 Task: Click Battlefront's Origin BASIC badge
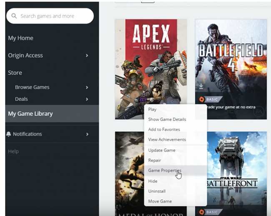click(x=211, y=212)
